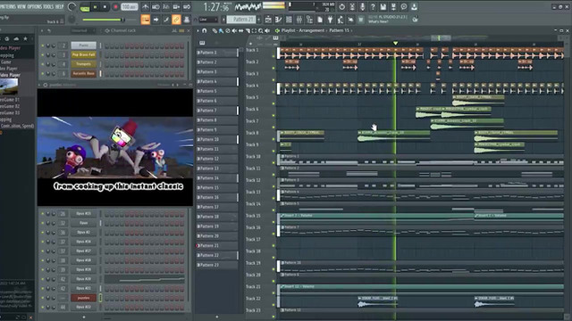This screenshot has height=321, width=572.
Task: Select Pattern 10 in the picker
Action: [x=217, y=139]
